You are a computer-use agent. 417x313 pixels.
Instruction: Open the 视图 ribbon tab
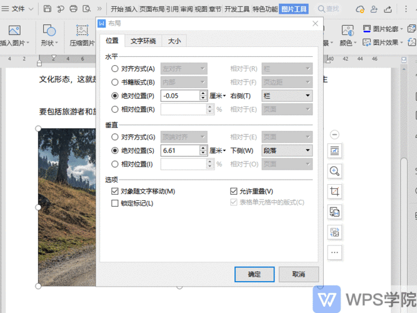201,9
